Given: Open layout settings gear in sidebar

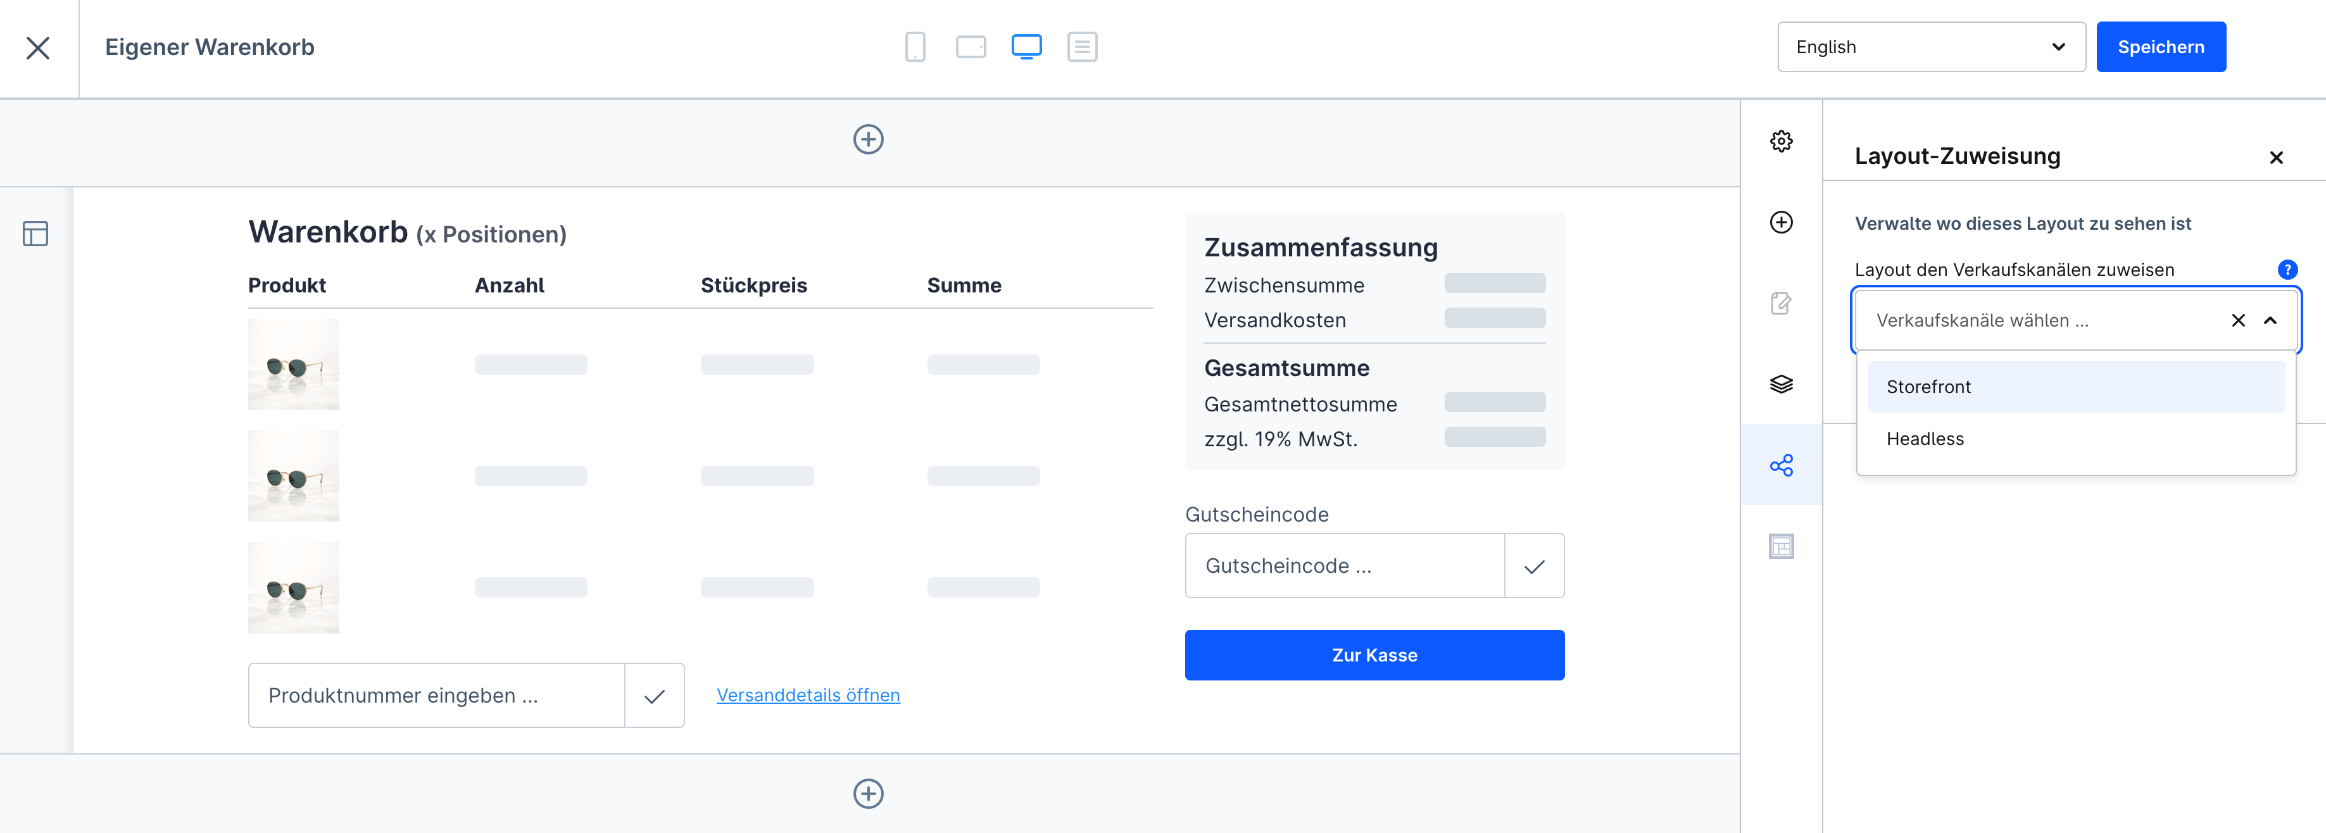Looking at the screenshot, I should [1781, 141].
